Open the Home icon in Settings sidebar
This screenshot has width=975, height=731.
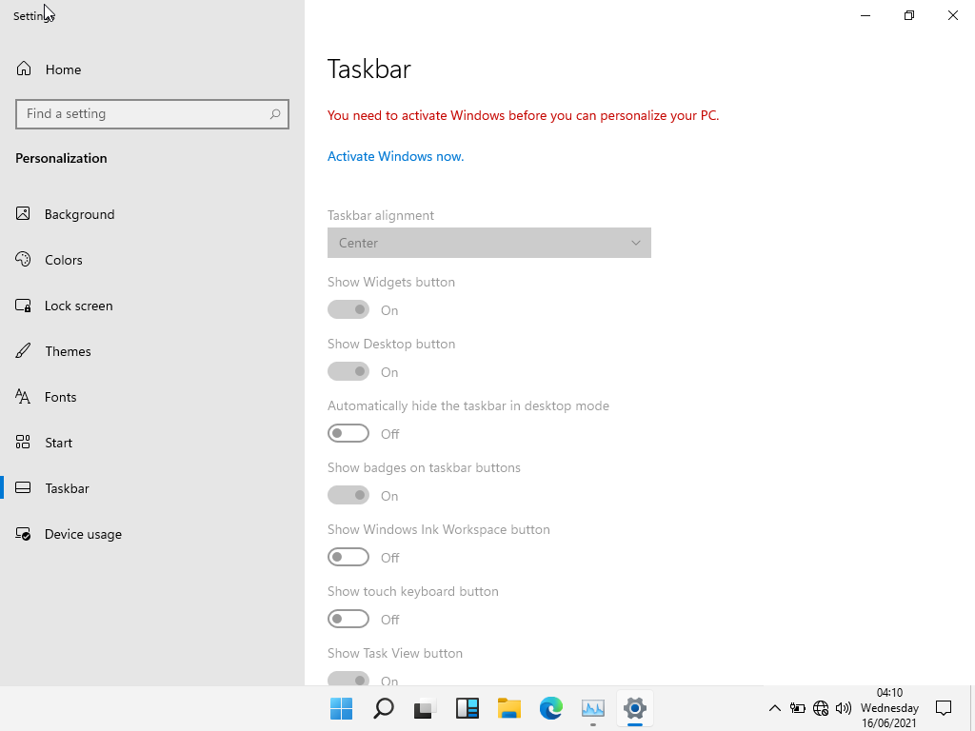point(24,69)
